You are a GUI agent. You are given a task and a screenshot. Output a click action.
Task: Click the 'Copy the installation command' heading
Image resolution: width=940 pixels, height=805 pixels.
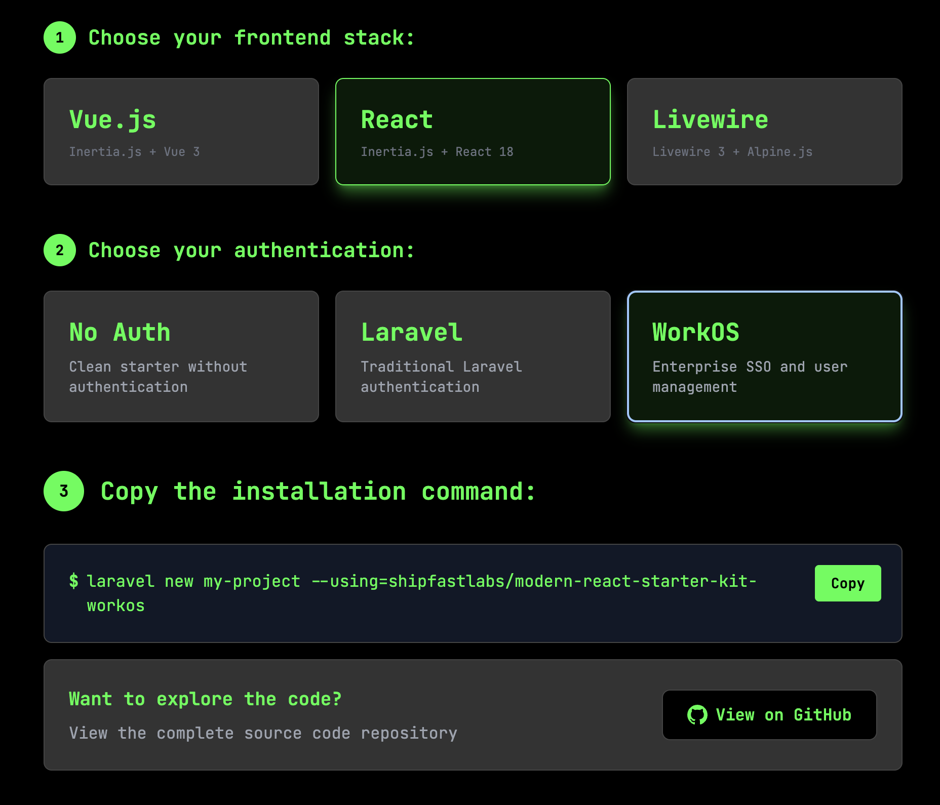click(318, 492)
